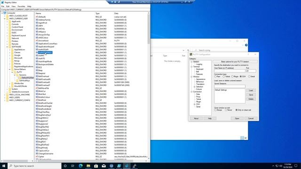The image size is (301, 169).
Task: Click the BoldFont string value icon
Action: pyautogui.click(x=37, y=100)
